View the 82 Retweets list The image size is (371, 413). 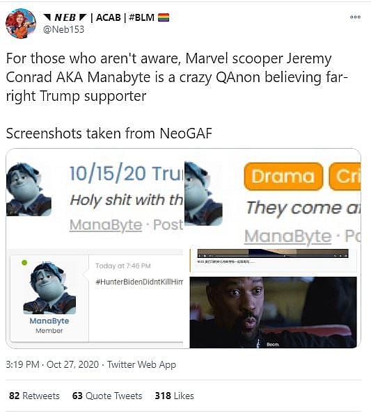34,396
